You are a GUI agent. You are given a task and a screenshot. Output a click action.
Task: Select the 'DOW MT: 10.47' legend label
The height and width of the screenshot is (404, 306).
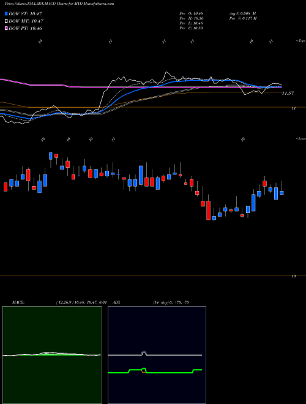coord(26,21)
